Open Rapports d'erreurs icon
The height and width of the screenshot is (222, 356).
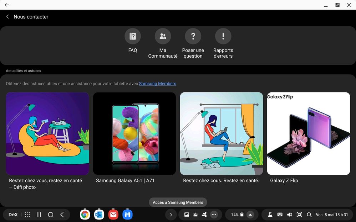click(223, 36)
